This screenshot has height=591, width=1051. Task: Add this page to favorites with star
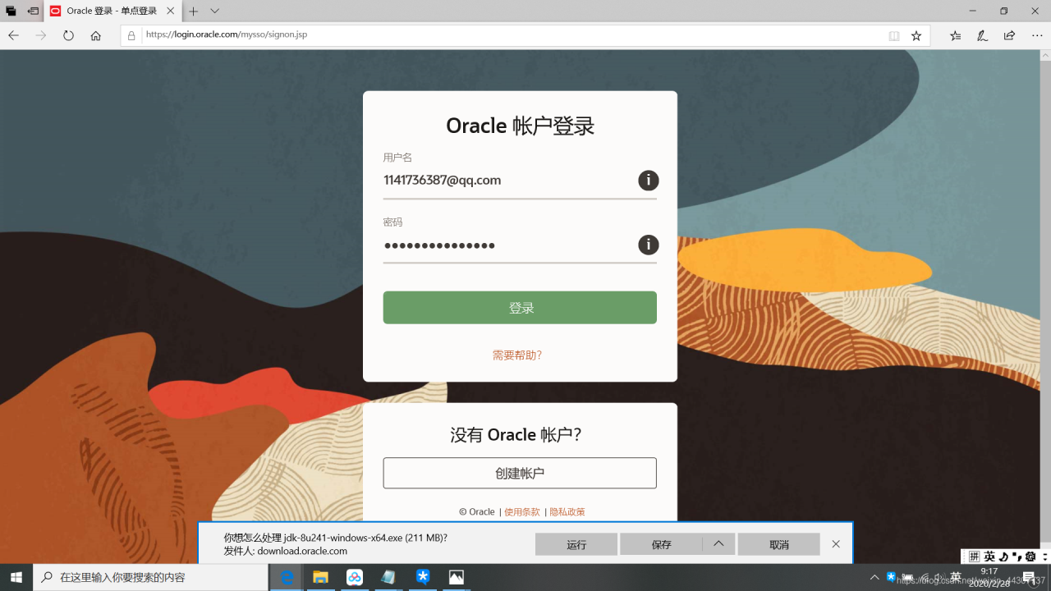click(x=916, y=36)
